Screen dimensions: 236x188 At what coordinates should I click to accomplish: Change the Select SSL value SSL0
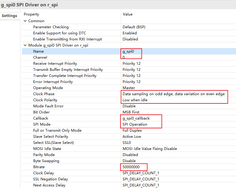[x=127, y=143]
